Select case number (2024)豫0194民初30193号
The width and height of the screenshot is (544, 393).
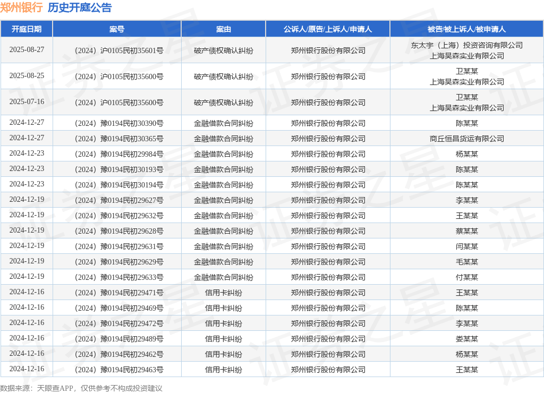(x=117, y=169)
